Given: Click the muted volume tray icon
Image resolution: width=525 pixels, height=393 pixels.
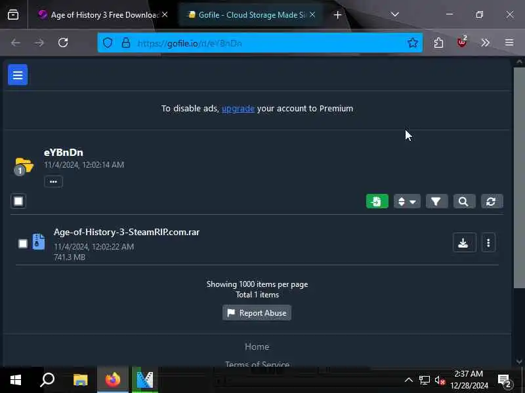Looking at the screenshot, I should coord(440,381).
